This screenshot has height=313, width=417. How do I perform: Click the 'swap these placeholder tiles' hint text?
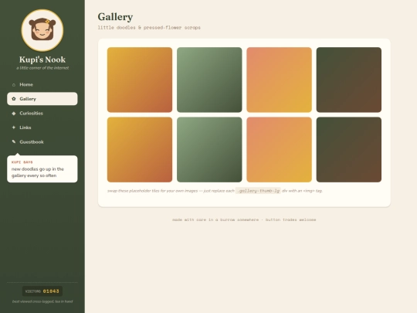click(x=215, y=191)
